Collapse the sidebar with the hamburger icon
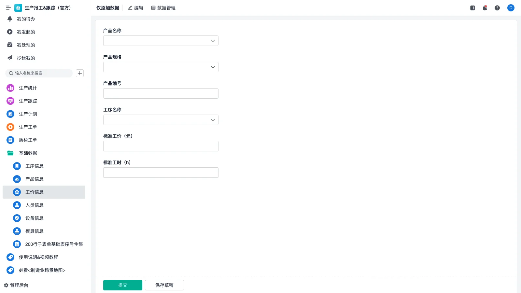 (x=8, y=8)
